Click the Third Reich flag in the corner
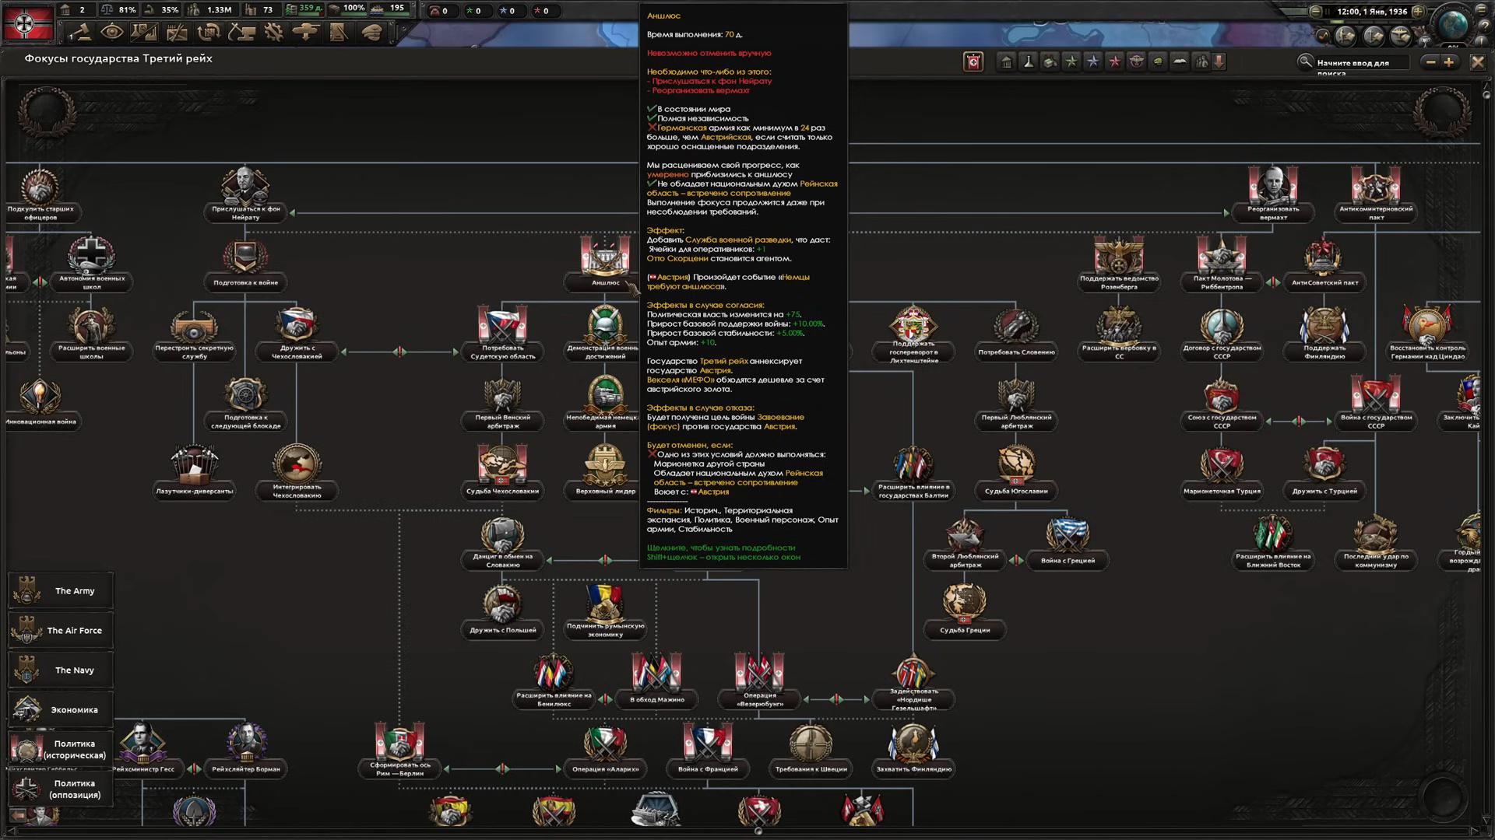The image size is (1495, 840). pyautogui.click(x=29, y=23)
